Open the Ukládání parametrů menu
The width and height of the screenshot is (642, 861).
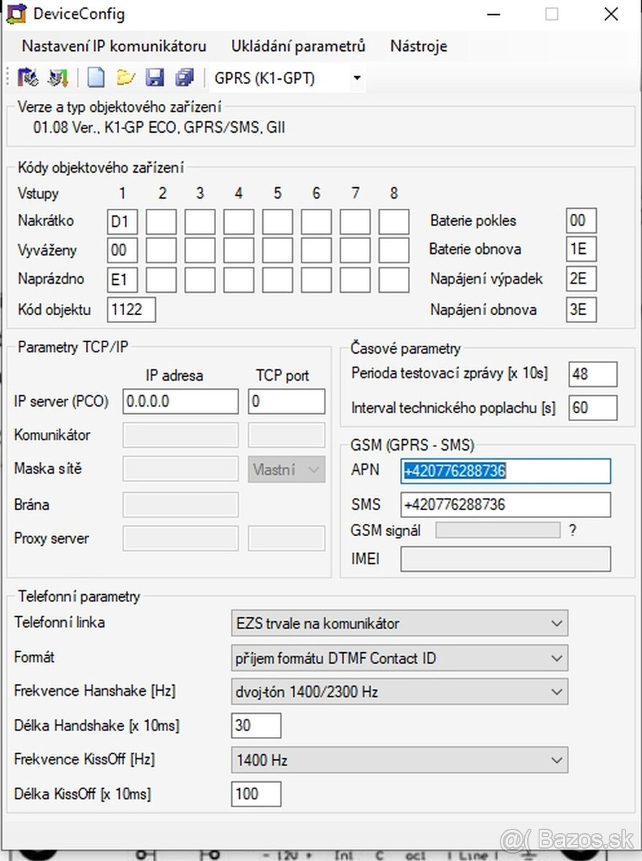tap(298, 46)
